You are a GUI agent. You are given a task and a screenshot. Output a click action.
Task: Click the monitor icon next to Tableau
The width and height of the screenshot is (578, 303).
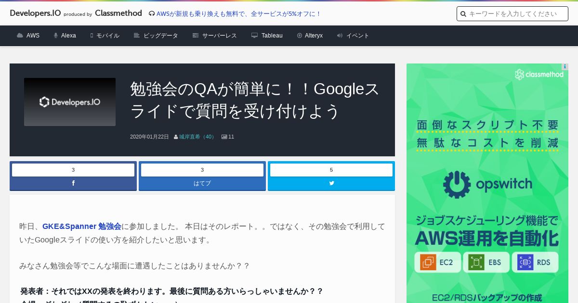[255, 36]
